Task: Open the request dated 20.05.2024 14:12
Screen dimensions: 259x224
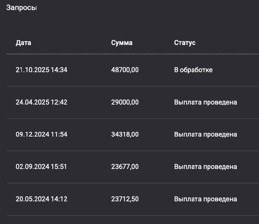Action: tap(41, 199)
